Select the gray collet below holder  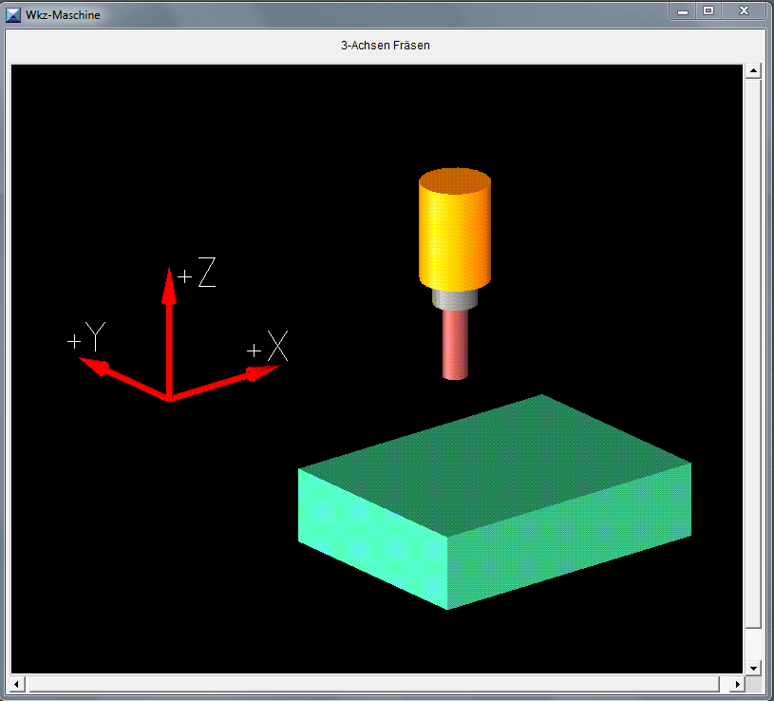[455, 299]
